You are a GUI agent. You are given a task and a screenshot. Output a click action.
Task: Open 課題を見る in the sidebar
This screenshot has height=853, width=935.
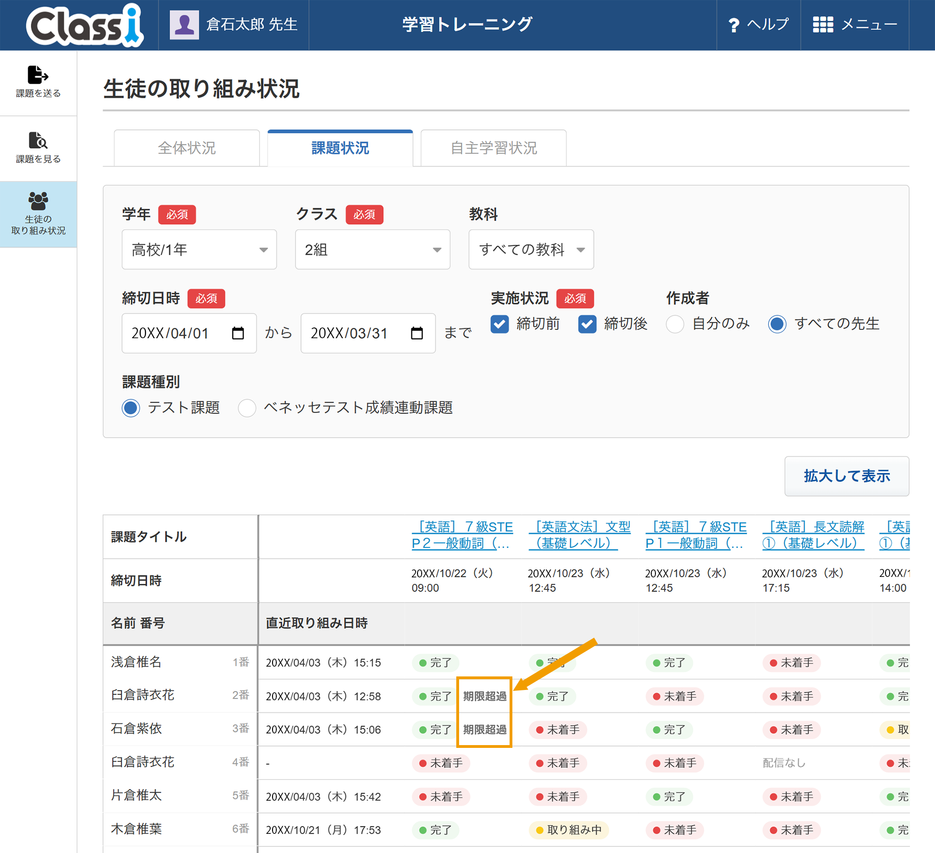click(x=38, y=148)
